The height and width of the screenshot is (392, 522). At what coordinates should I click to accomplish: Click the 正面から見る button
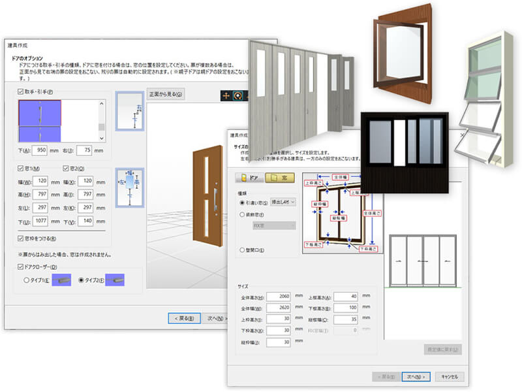click(x=165, y=94)
